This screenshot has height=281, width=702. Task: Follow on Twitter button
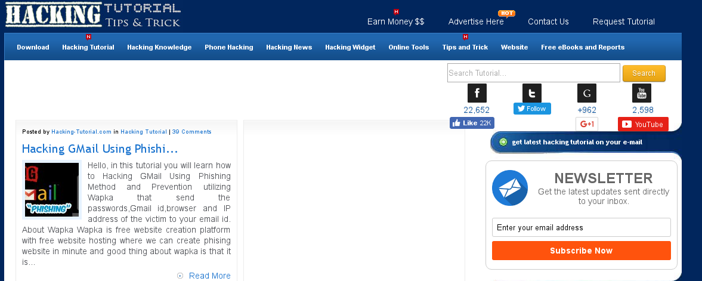coord(532,109)
